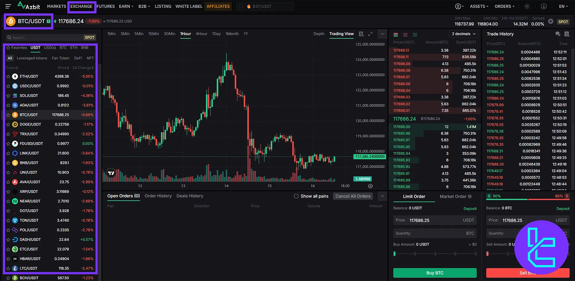
Task: Favorite the LTC/USDT pair star
Action: click(x=8, y=268)
